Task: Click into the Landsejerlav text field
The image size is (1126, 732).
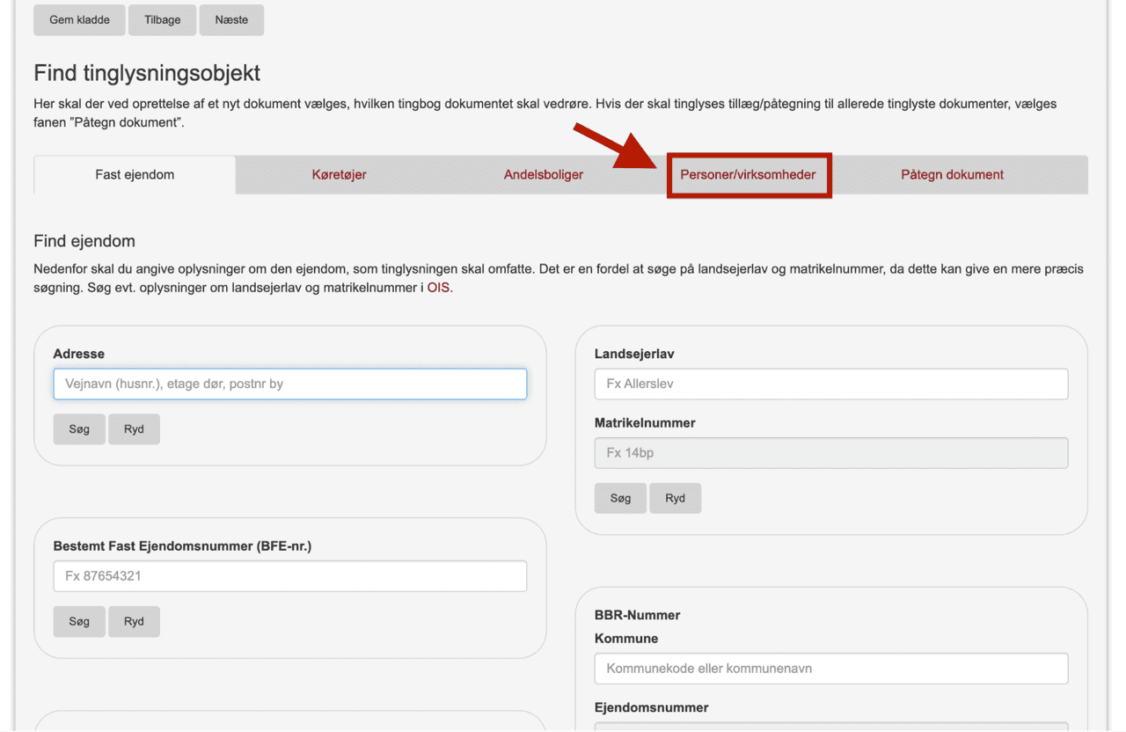Action: click(830, 384)
